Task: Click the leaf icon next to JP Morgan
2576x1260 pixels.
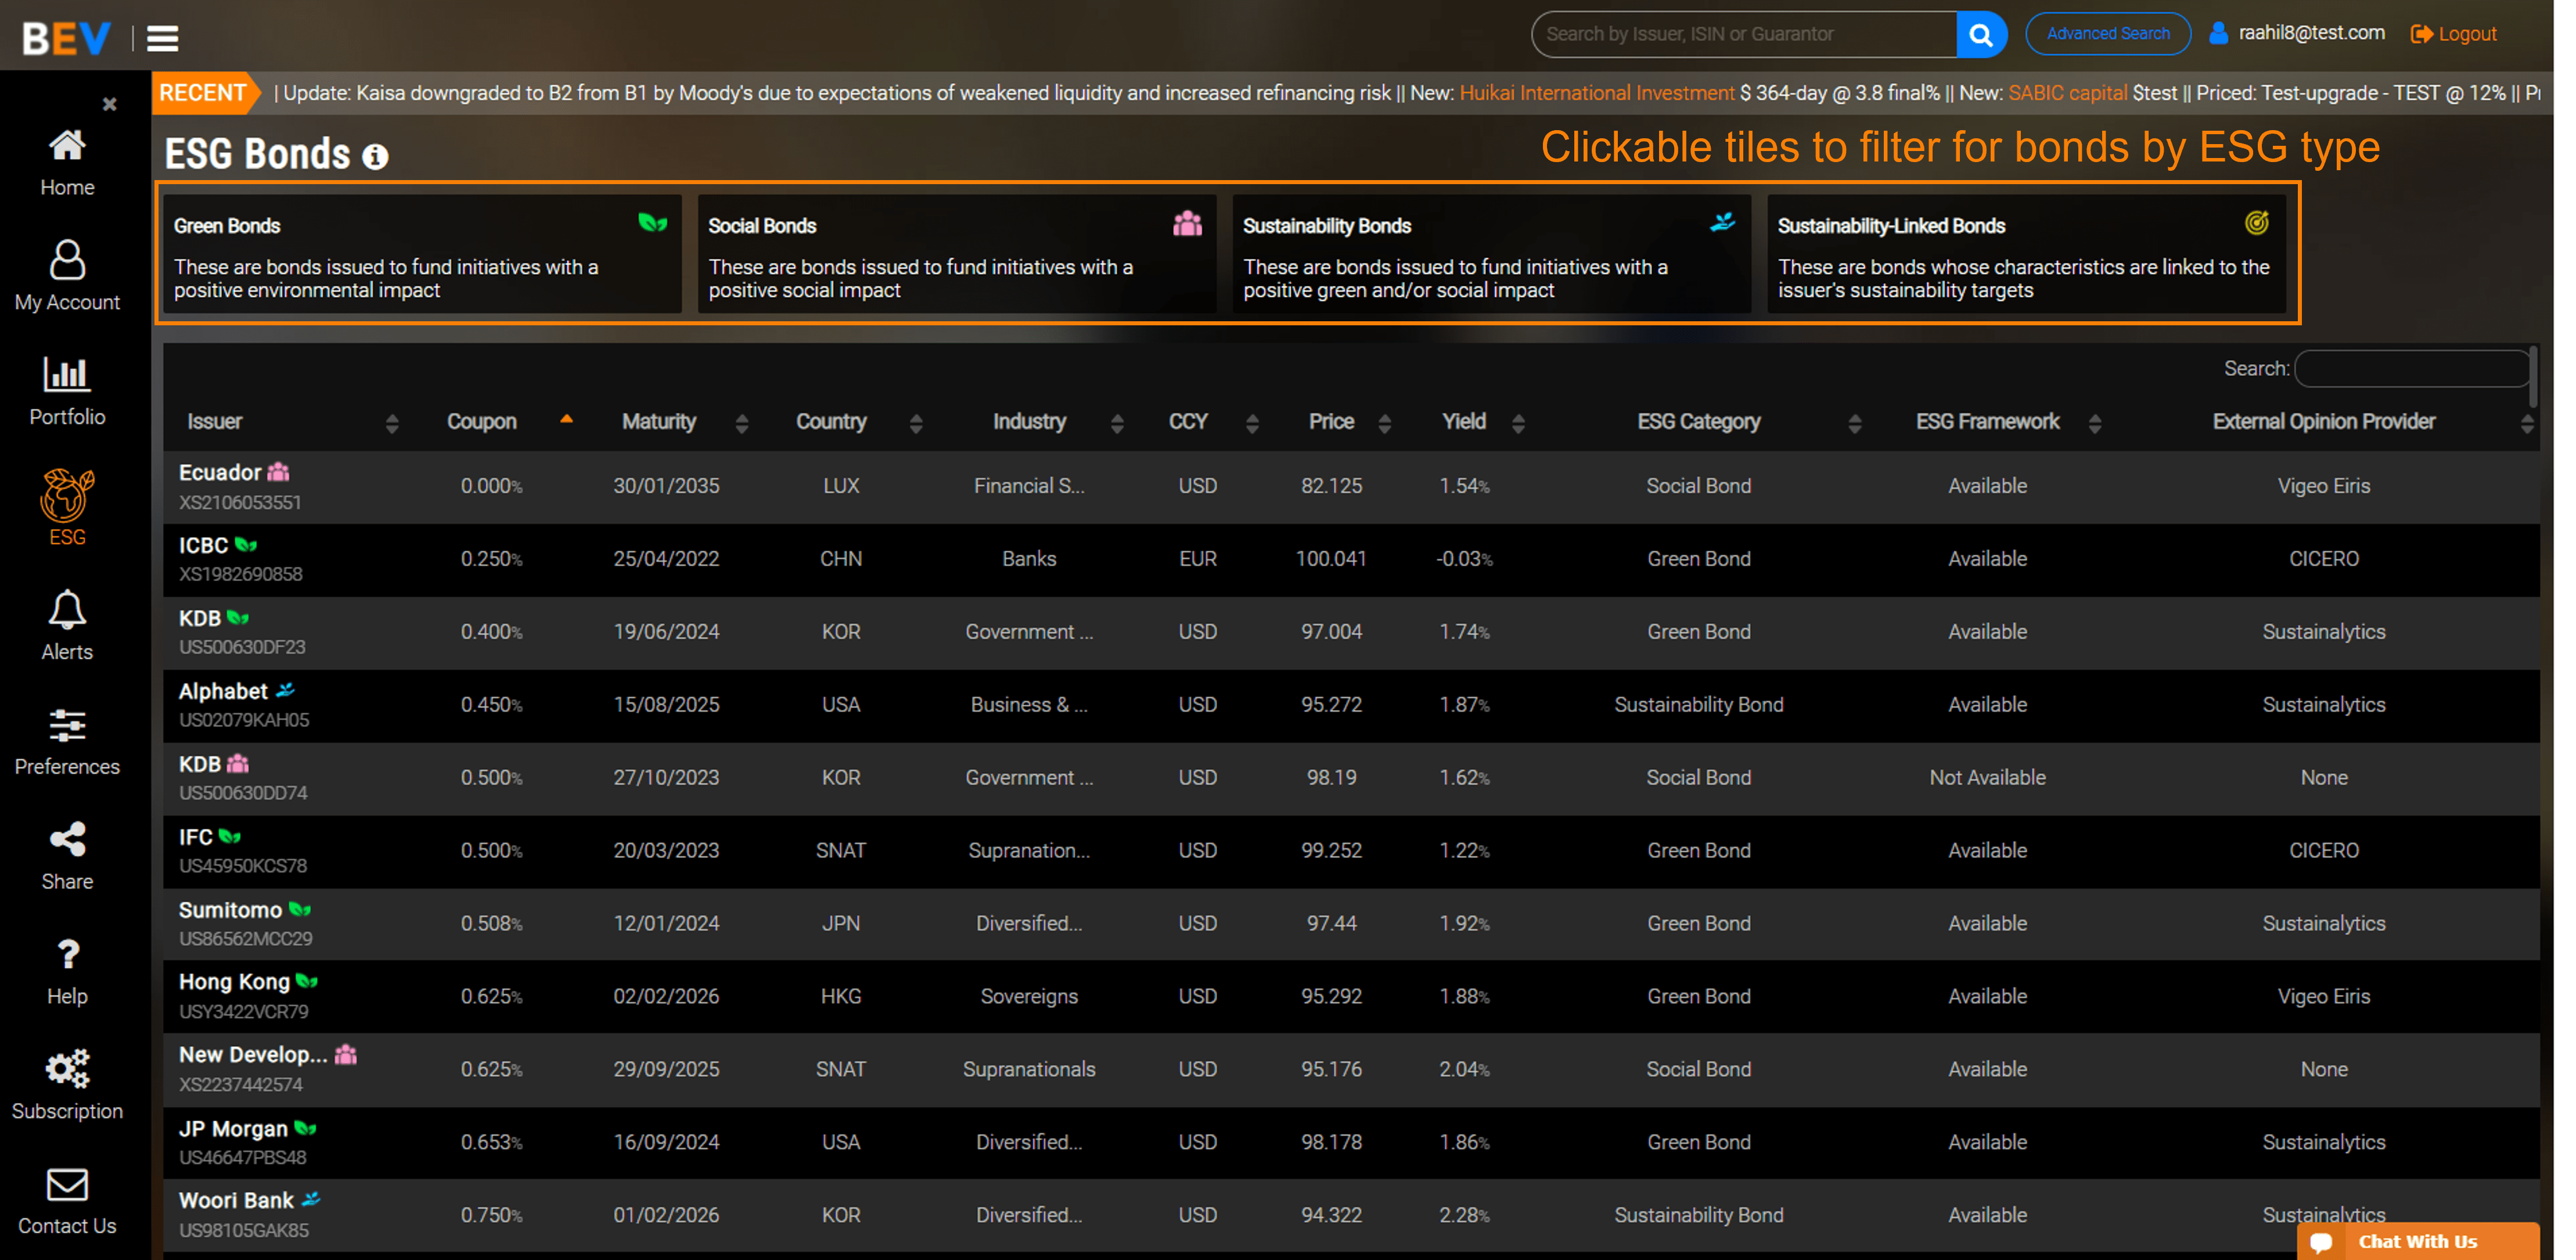Action: click(x=306, y=1128)
